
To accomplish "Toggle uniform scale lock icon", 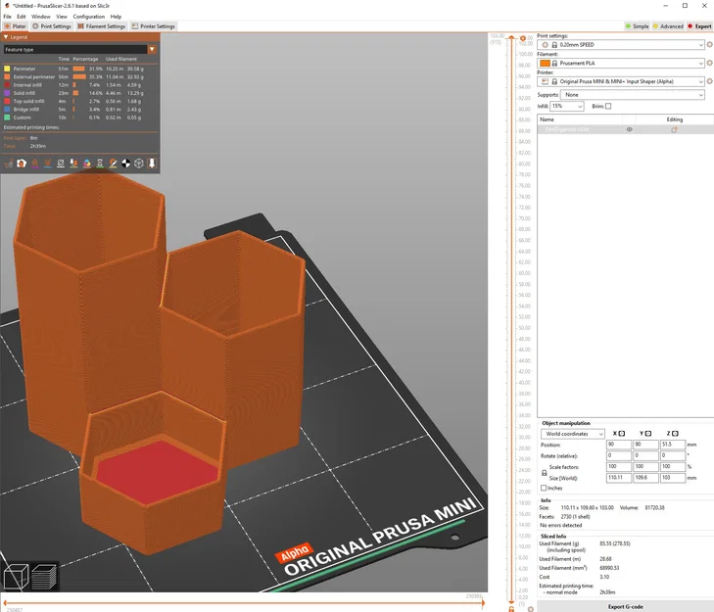I will (544, 473).
